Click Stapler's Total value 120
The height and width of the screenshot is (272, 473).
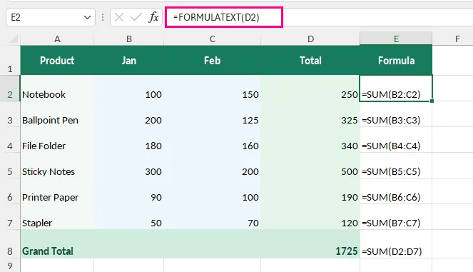pyautogui.click(x=310, y=217)
